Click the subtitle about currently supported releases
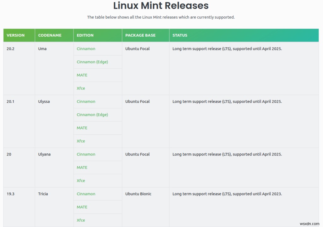The width and height of the screenshot is (323, 227). coord(161,17)
